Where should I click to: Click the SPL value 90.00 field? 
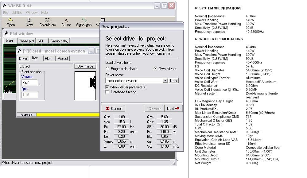[165, 127]
